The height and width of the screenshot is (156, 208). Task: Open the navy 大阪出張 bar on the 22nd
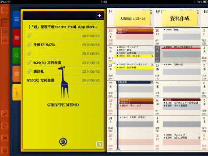click(x=133, y=82)
